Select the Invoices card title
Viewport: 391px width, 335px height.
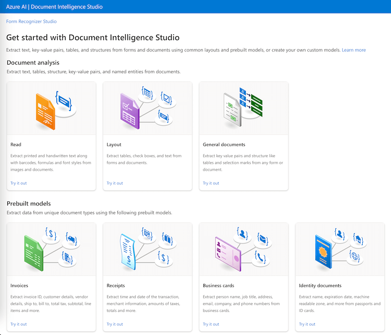[x=20, y=286]
